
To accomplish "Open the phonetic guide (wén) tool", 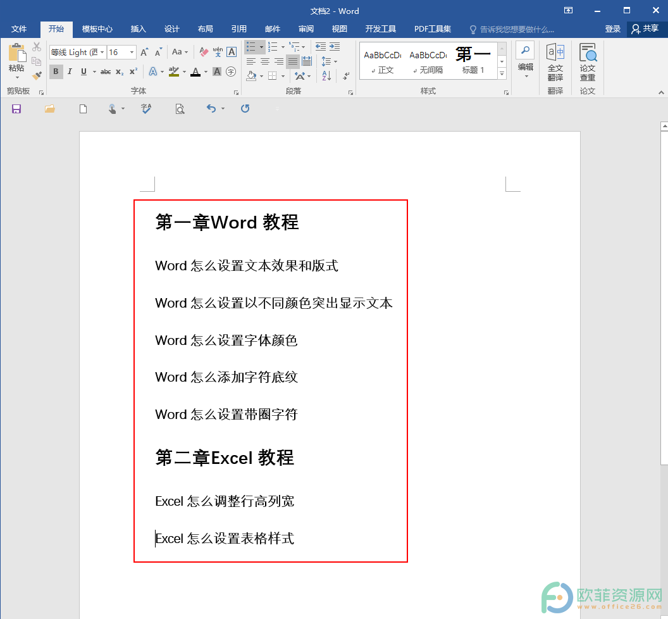I will [218, 52].
